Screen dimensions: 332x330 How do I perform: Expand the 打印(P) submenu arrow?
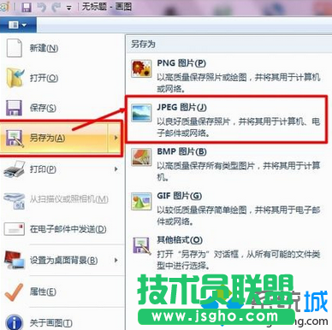pos(116,169)
